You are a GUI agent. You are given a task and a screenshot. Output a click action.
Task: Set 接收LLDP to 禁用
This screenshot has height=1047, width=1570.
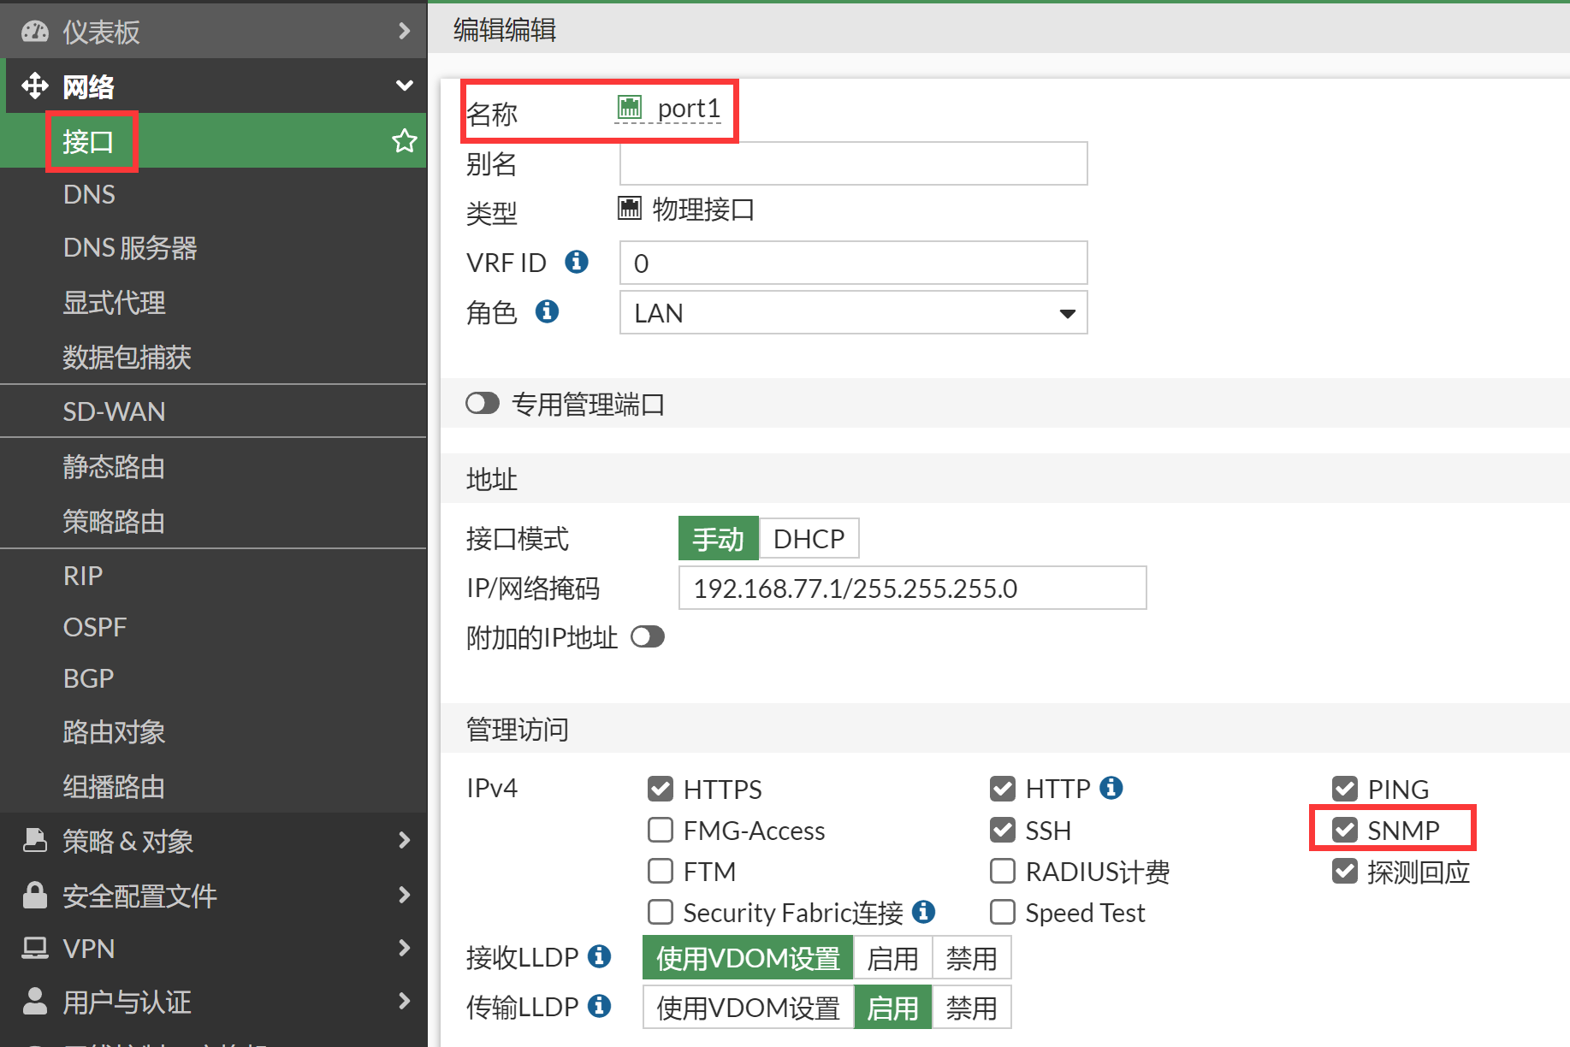971,958
